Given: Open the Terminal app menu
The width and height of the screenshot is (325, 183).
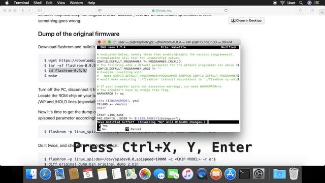Looking at the screenshot, I should (21, 3).
